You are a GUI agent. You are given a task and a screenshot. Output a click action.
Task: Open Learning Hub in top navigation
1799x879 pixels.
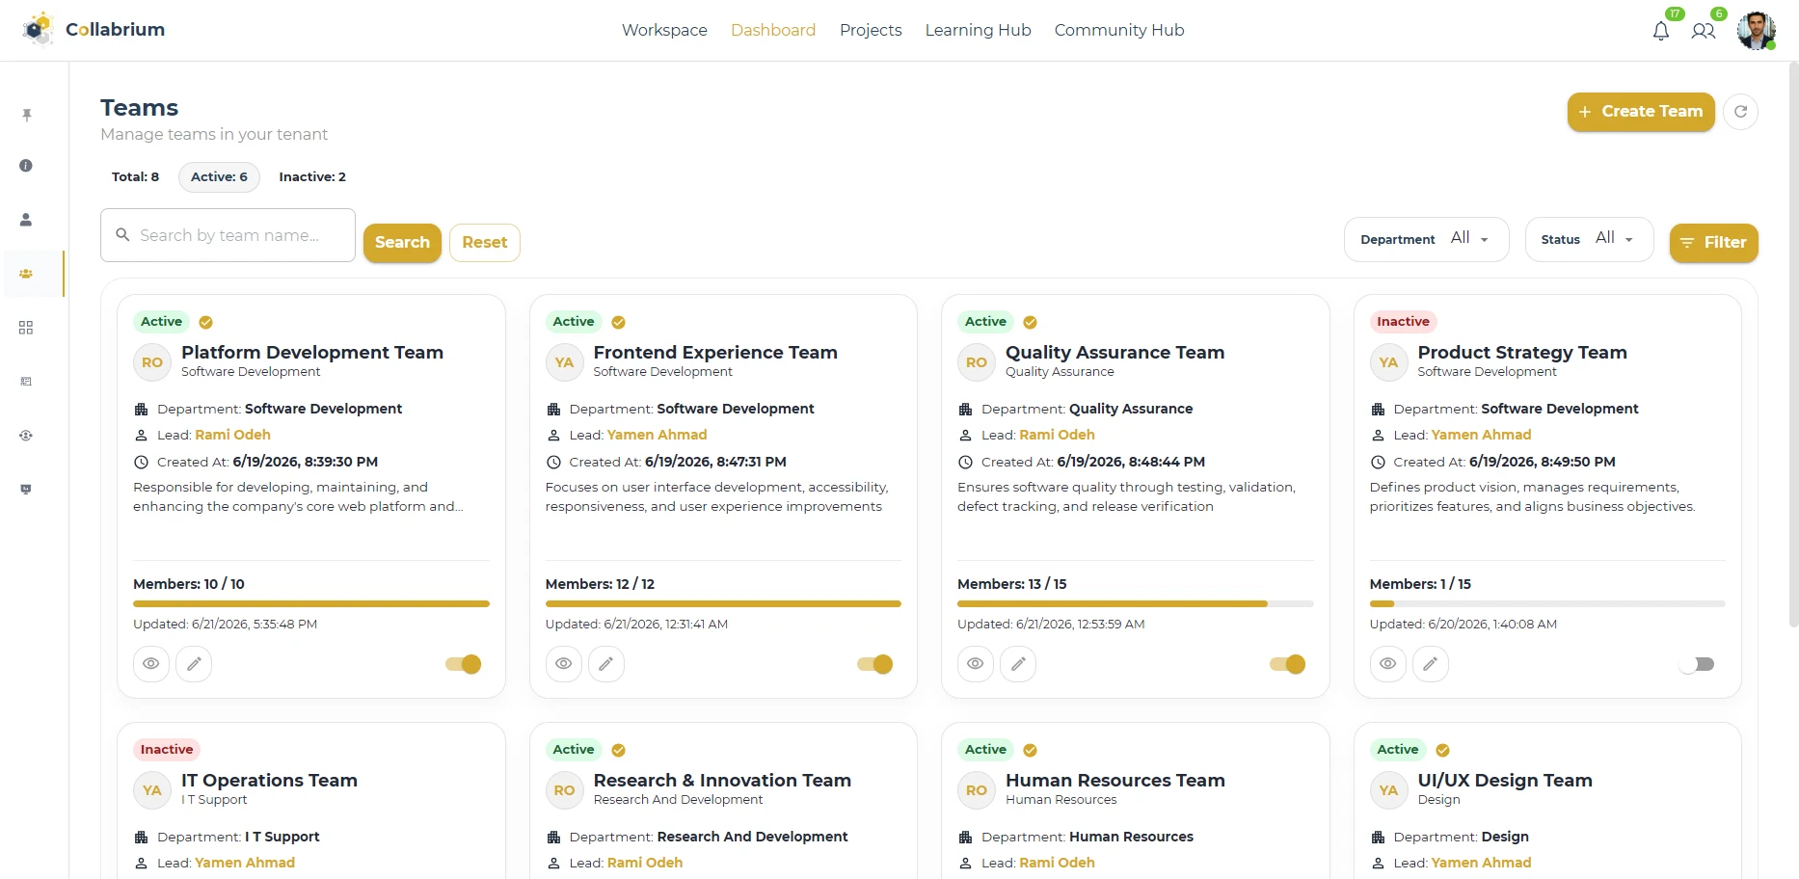[x=979, y=30]
